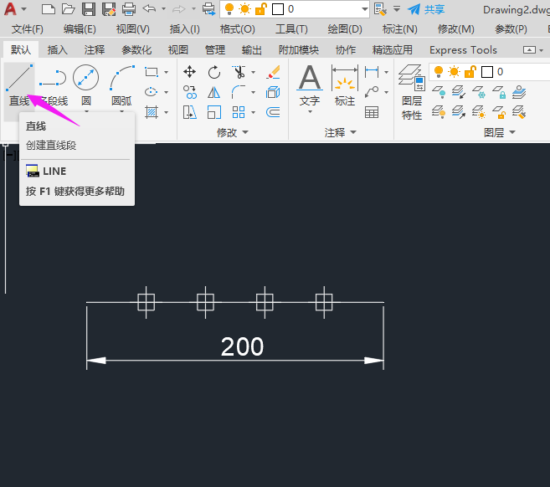
Task: Save the drawing with floppy icon
Action: (89, 9)
